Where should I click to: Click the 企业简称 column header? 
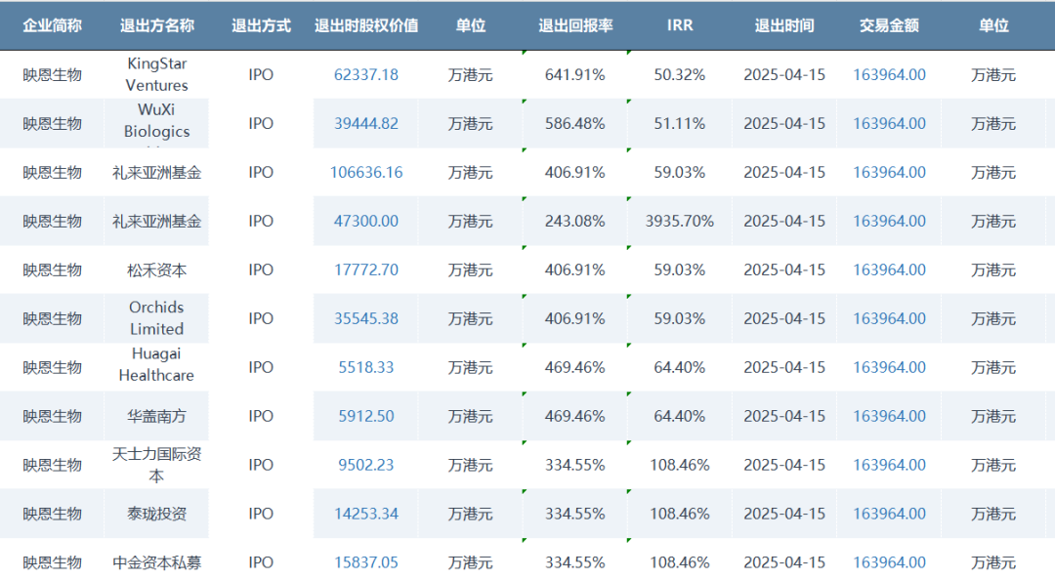click(52, 26)
